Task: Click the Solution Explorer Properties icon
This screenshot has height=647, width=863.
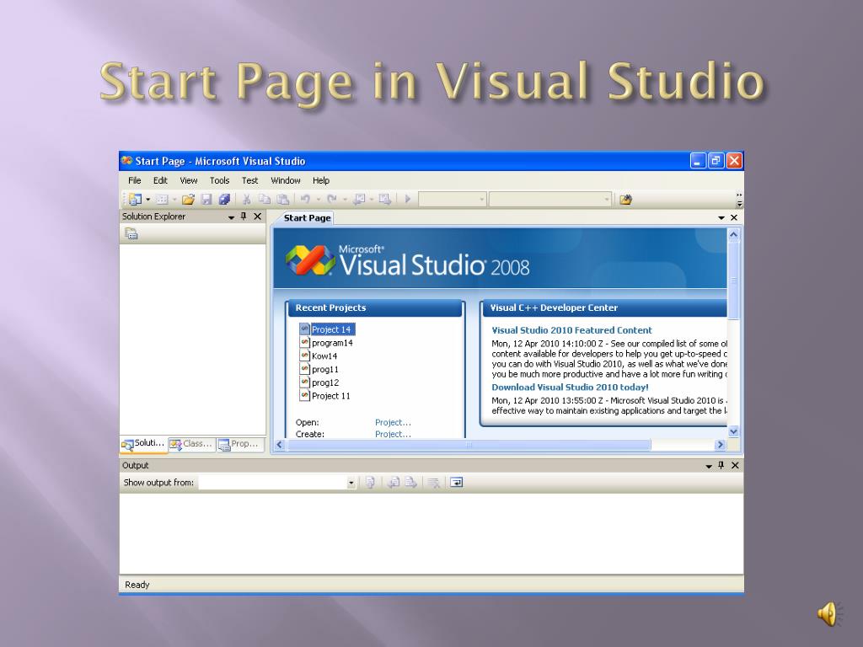Action: [131, 234]
